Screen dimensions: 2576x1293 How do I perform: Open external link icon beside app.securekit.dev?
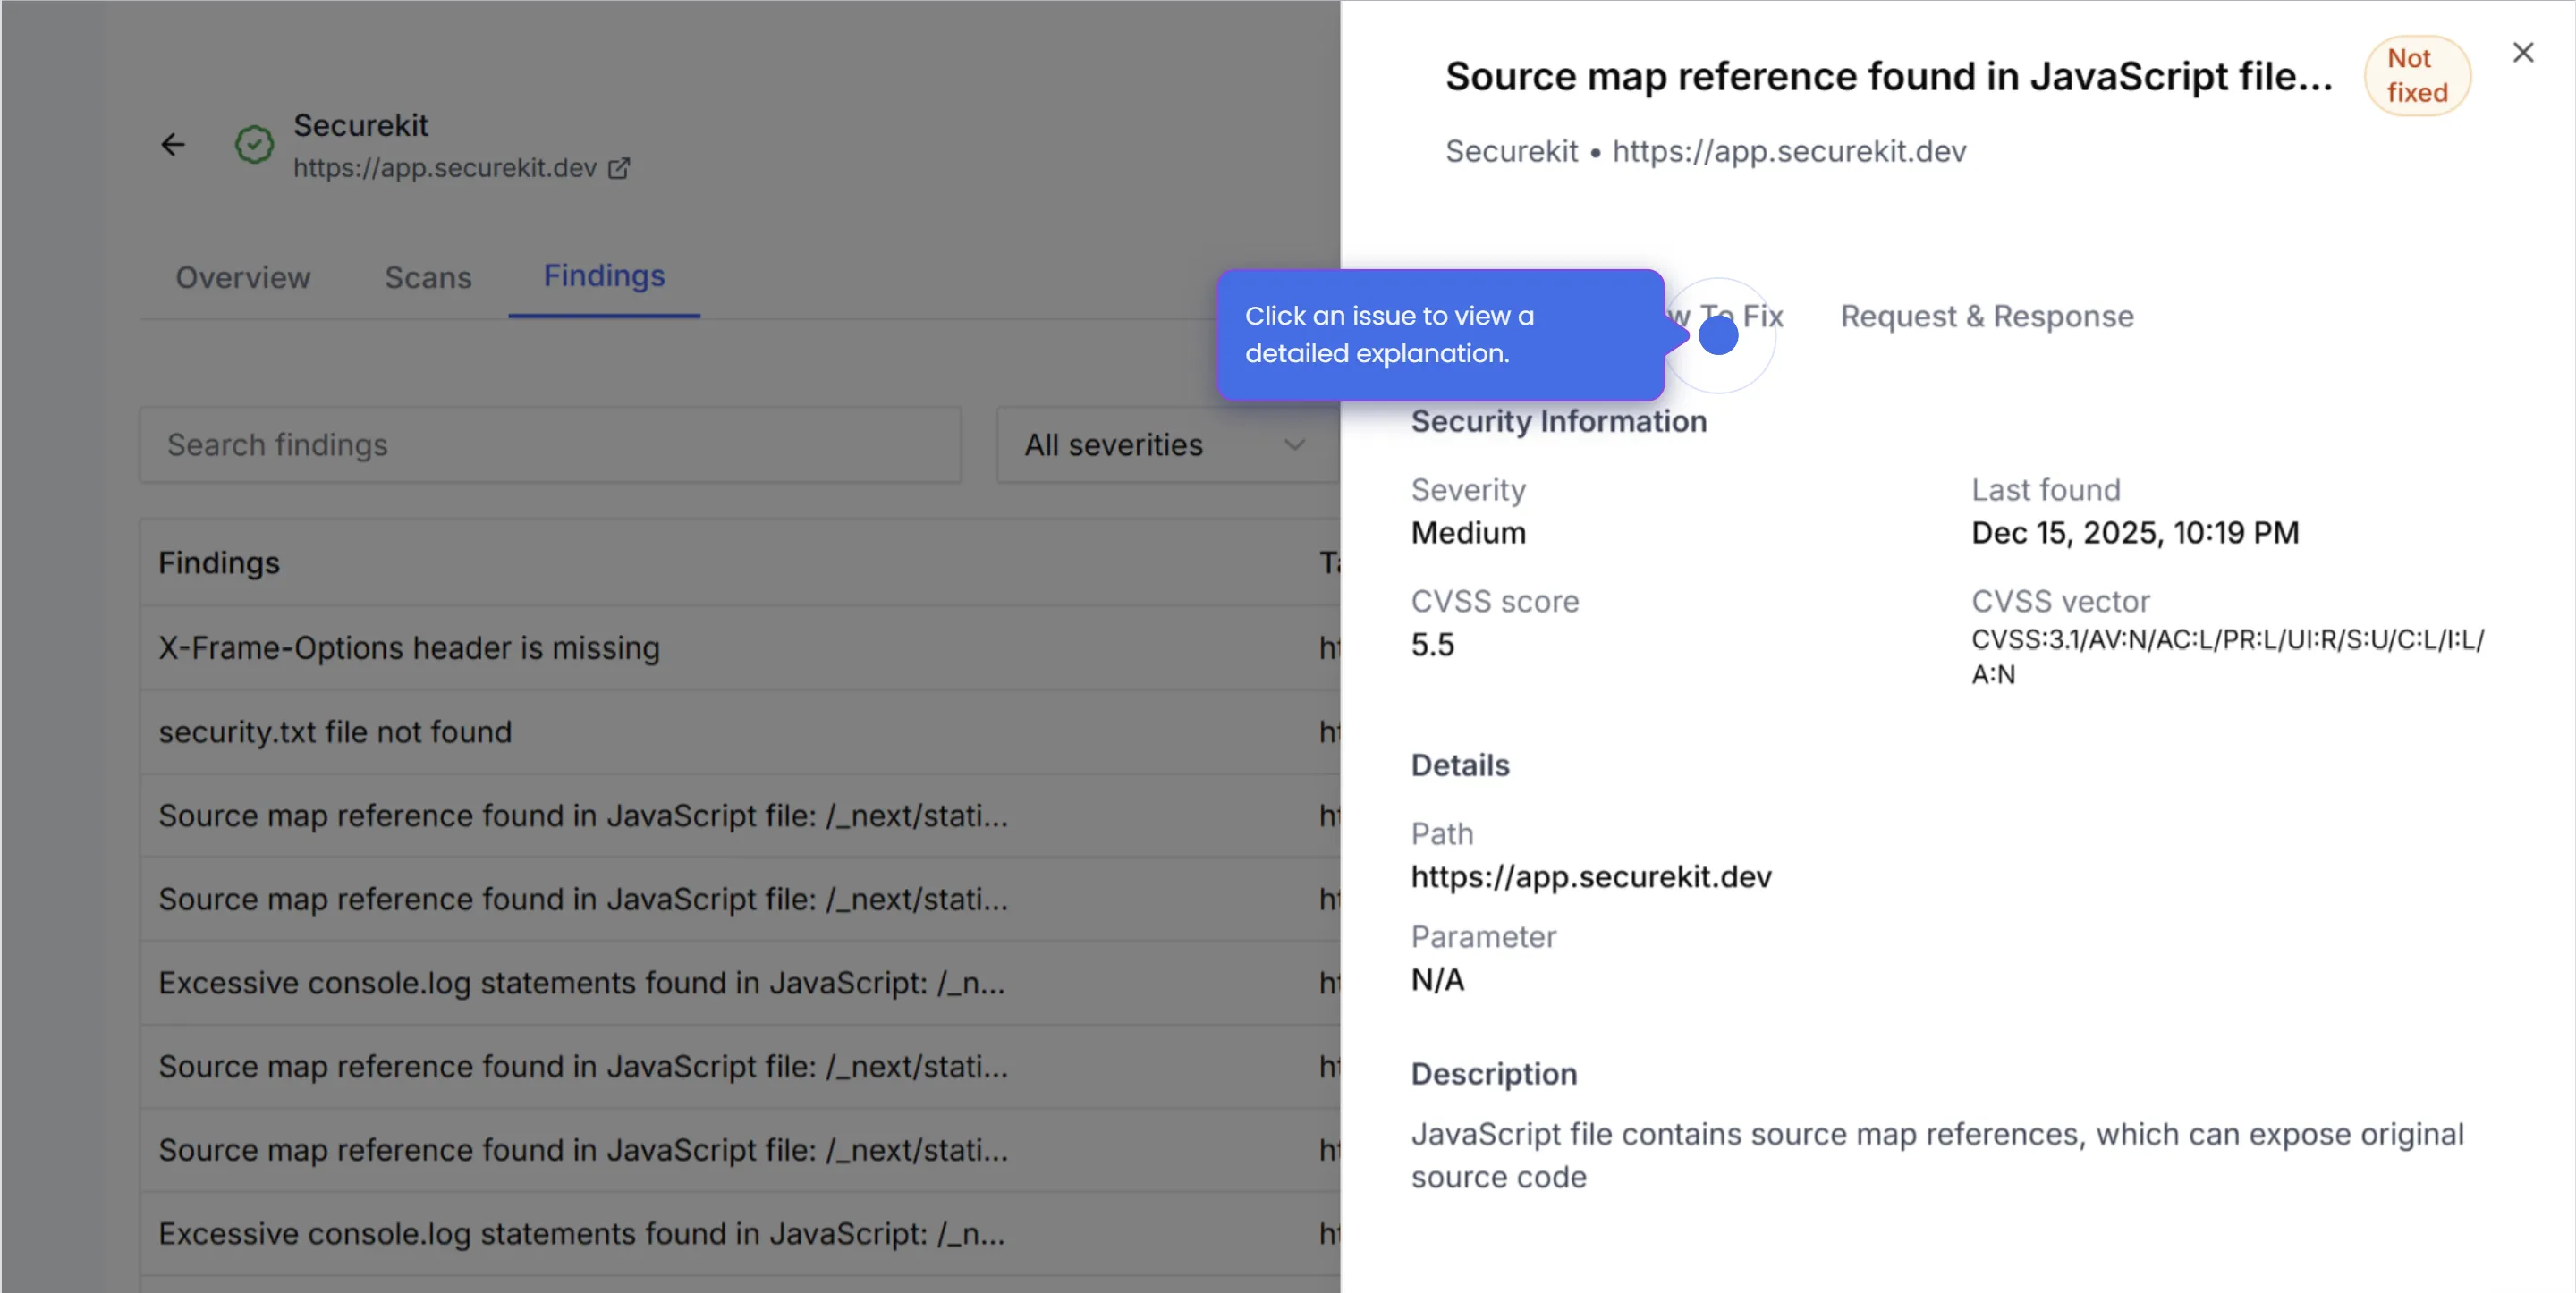pyautogui.click(x=619, y=168)
